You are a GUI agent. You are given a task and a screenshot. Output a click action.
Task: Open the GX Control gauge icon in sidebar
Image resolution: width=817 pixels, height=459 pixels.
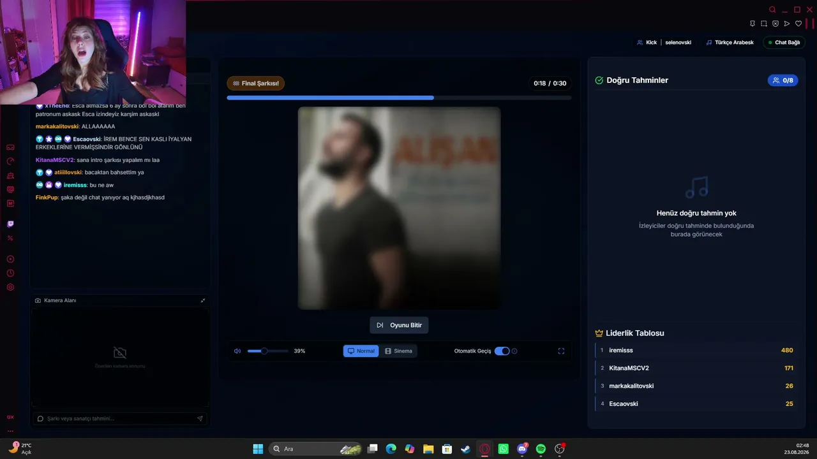pyautogui.click(x=10, y=161)
